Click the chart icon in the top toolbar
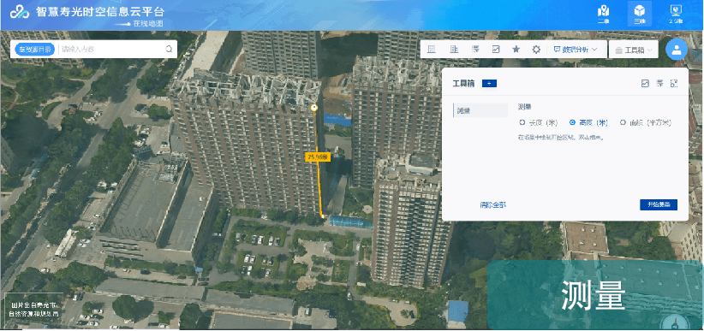The height and width of the screenshot is (331, 704). pyautogui.click(x=496, y=50)
